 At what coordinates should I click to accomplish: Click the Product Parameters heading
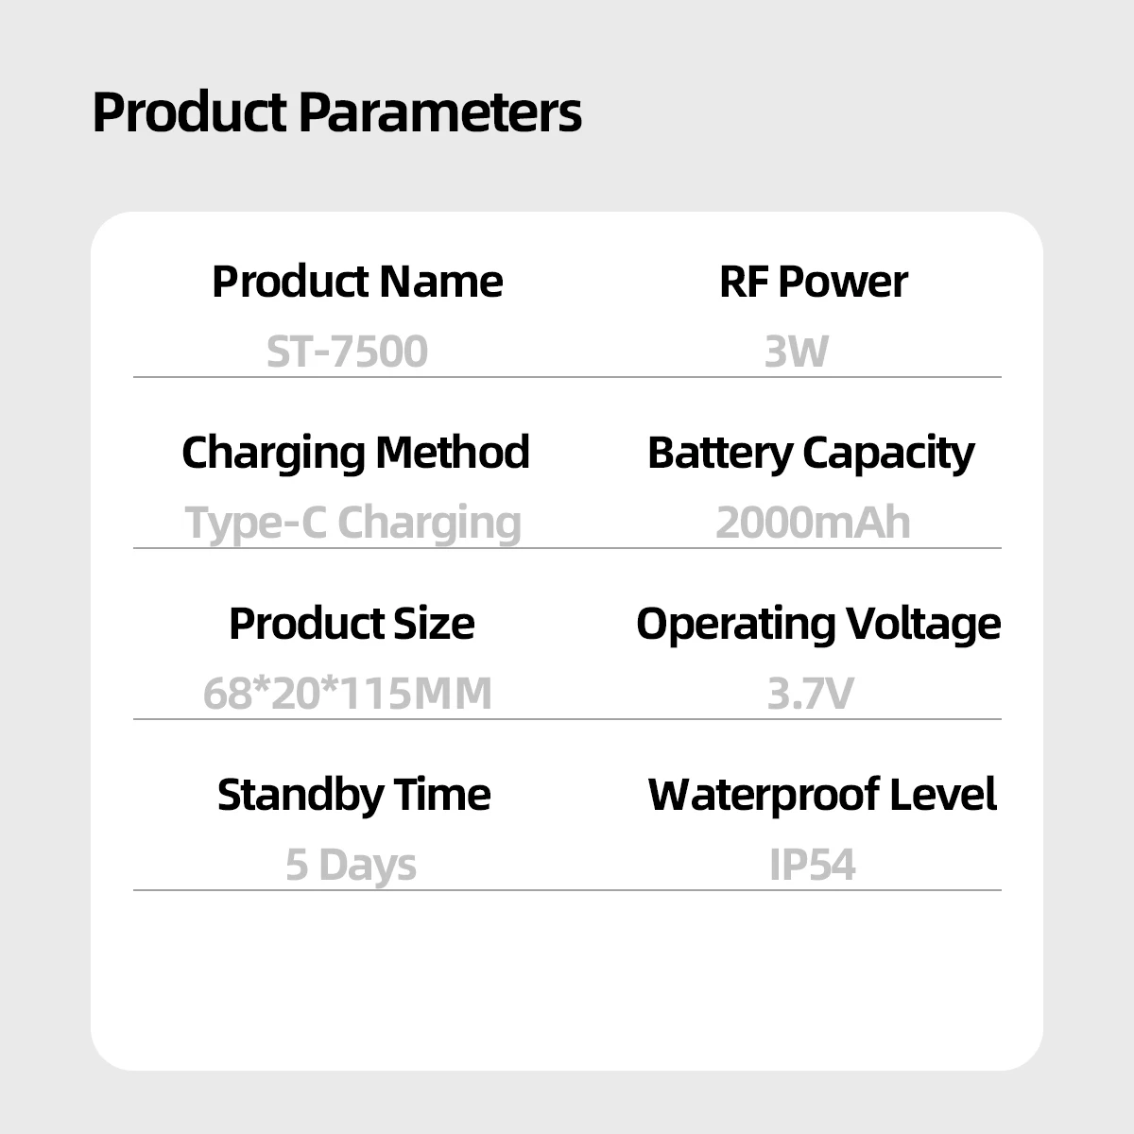pyautogui.click(x=336, y=112)
